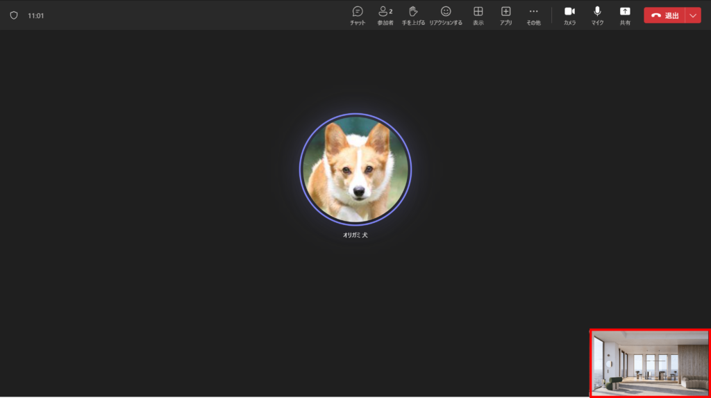Expand the leave options chevron arrow
711x398 pixels.
point(693,15)
